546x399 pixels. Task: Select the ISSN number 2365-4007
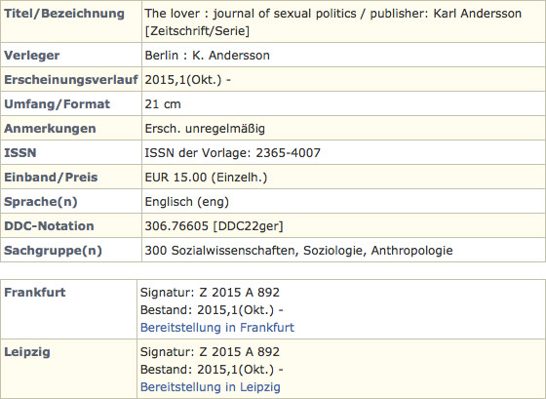tap(288, 153)
